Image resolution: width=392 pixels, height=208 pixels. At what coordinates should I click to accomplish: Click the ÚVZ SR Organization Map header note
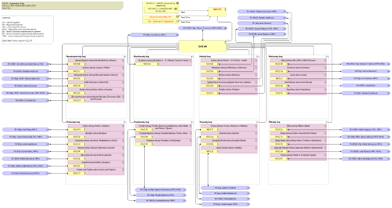click(x=62, y=6)
